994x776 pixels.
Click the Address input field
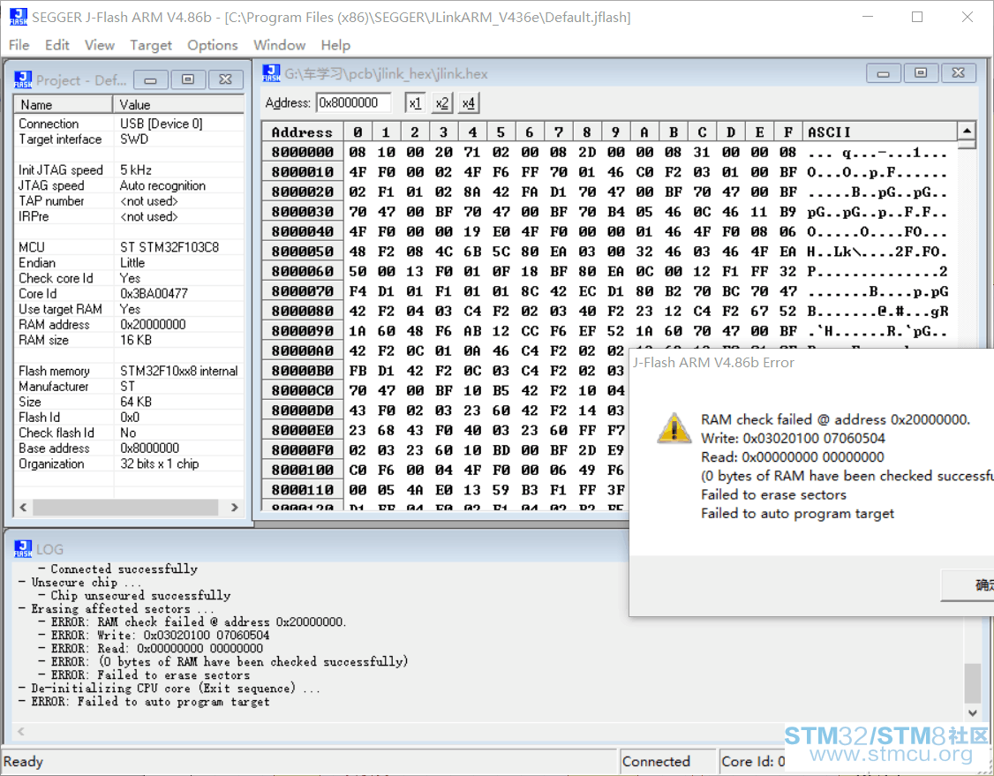point(354,102)
